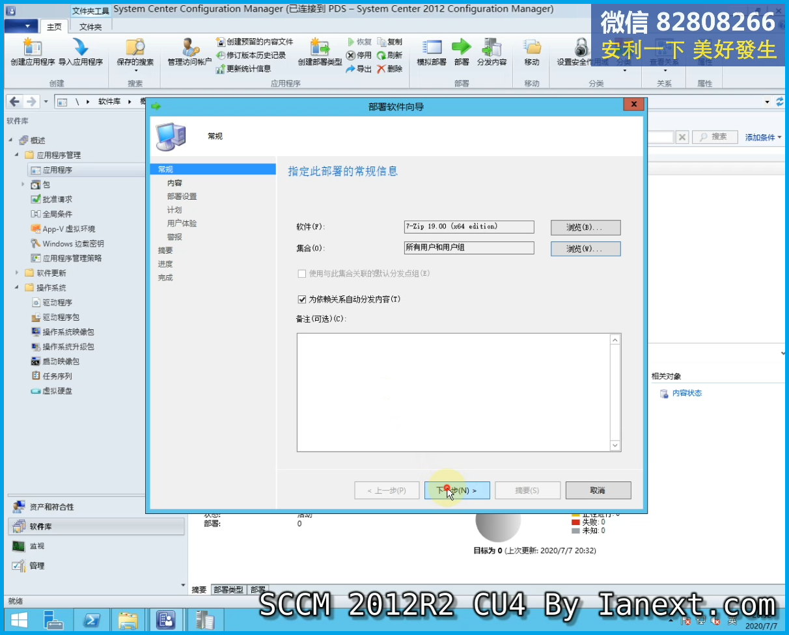Click the notes box scroll-up arrow

pyautogui.click(x=615, y=340)
